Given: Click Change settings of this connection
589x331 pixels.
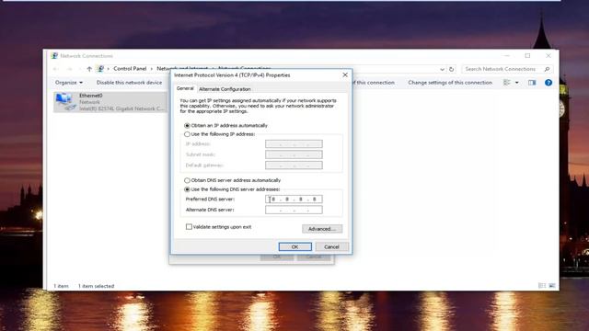Looking at the screenshot, I should 450,82.
